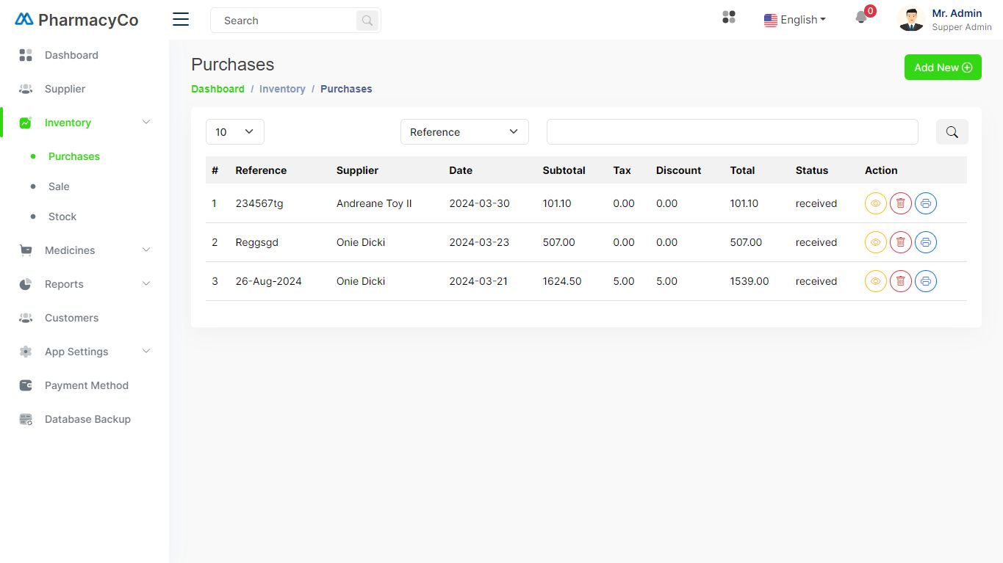This screenshot has height=563, width=1003.
Task: Toggle the hamburger sidebar menu
Action: [181, 20]
